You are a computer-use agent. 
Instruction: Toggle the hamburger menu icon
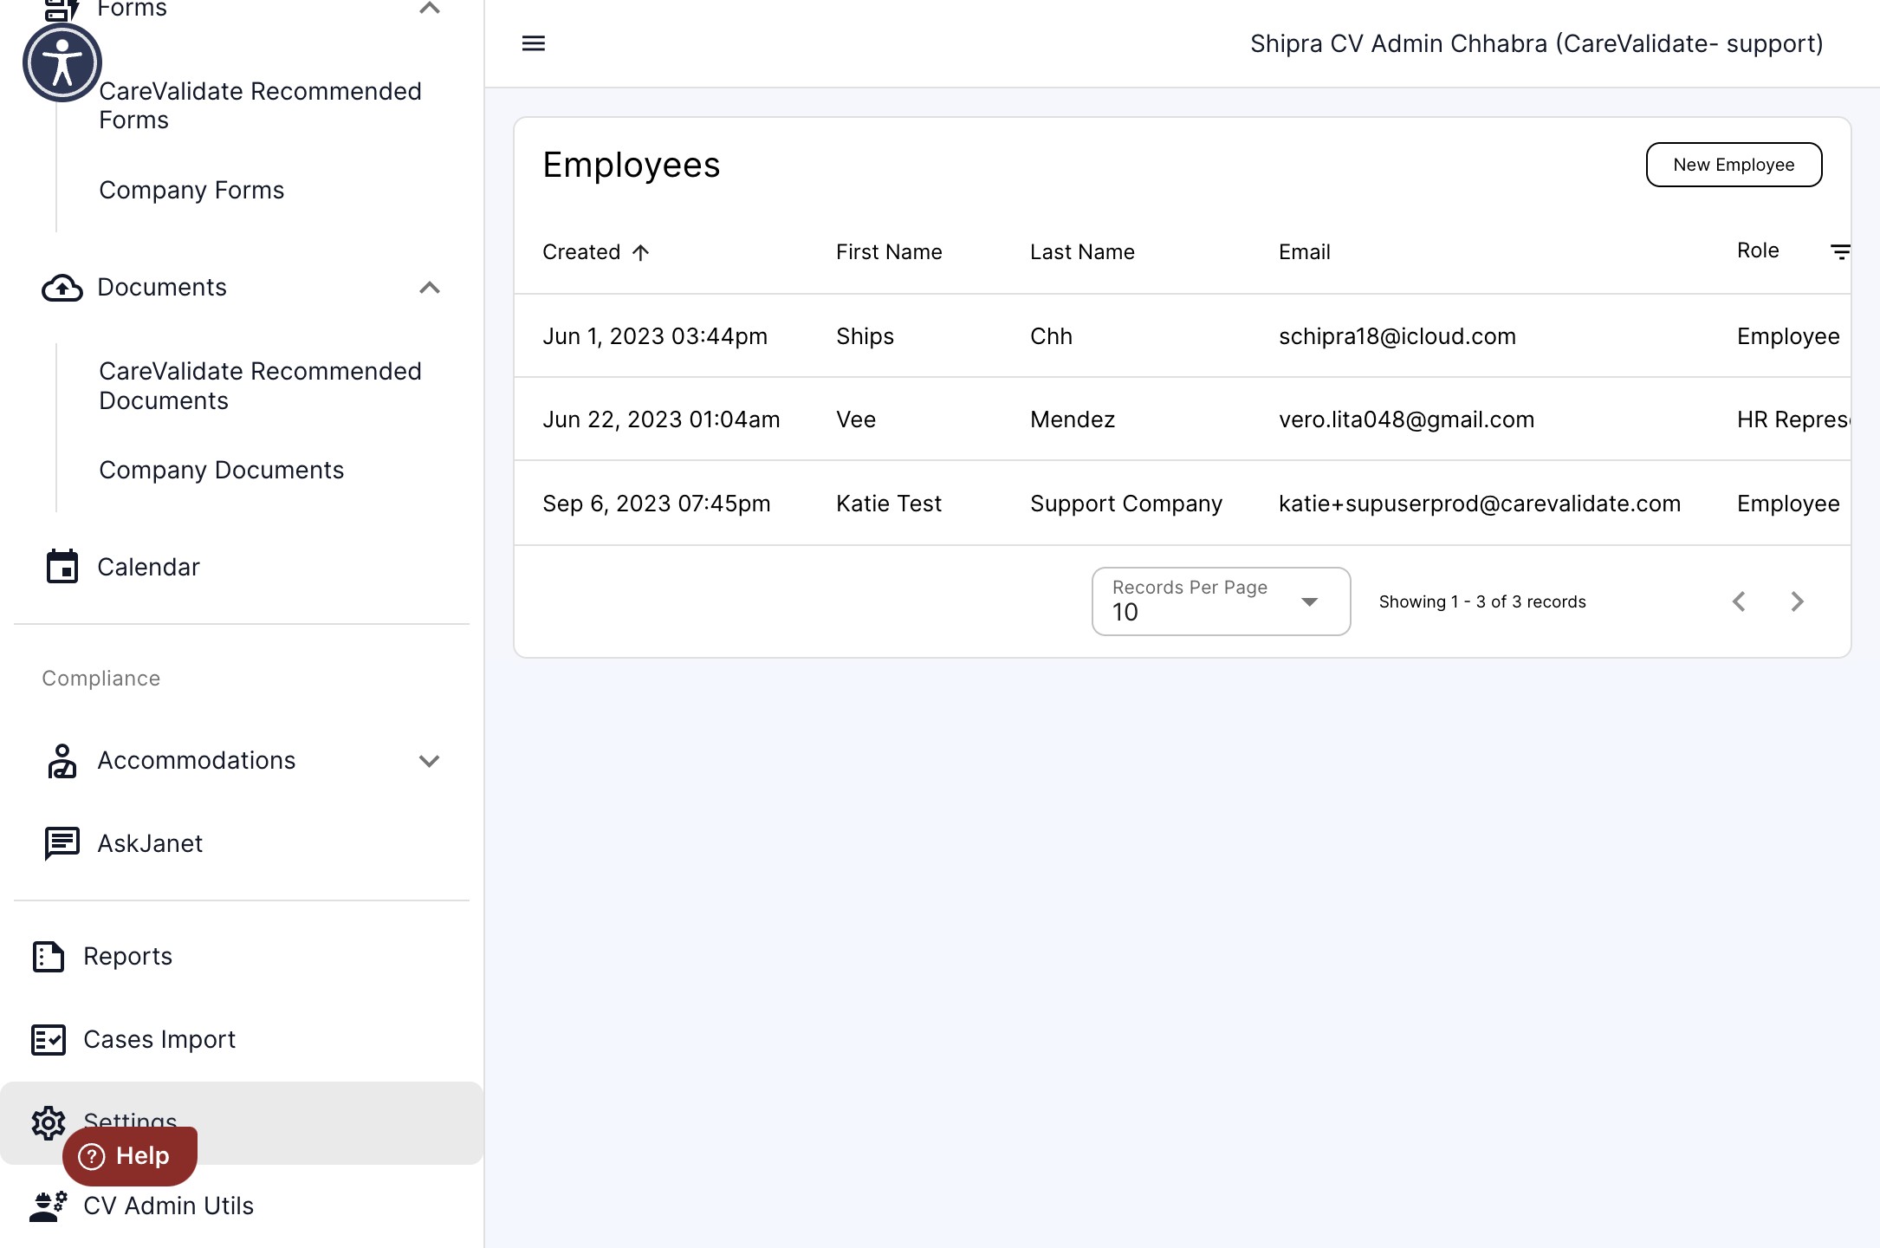534,43
